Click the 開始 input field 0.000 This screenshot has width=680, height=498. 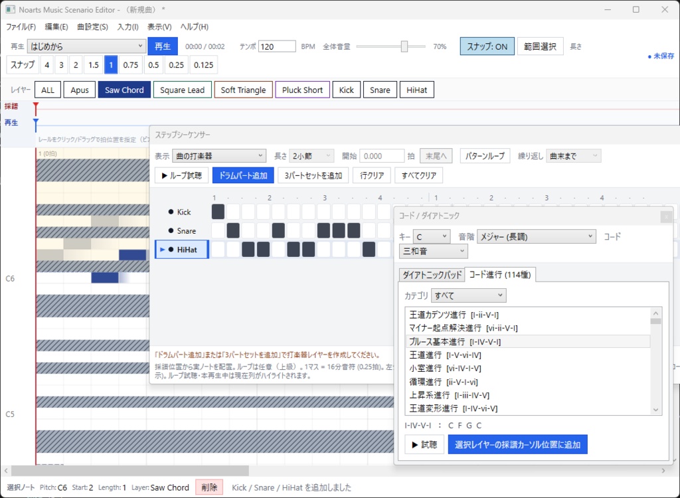click(x=382, y=156)
